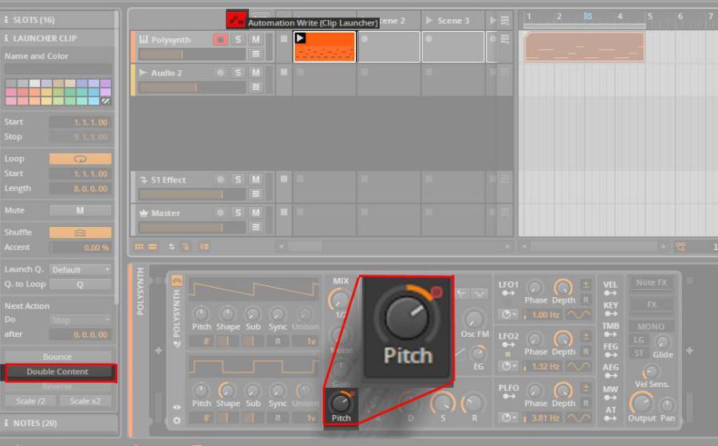Screen dimensions: 718x446
Task: Disarm record on the Polysynth track
Action: pos(219,40)
